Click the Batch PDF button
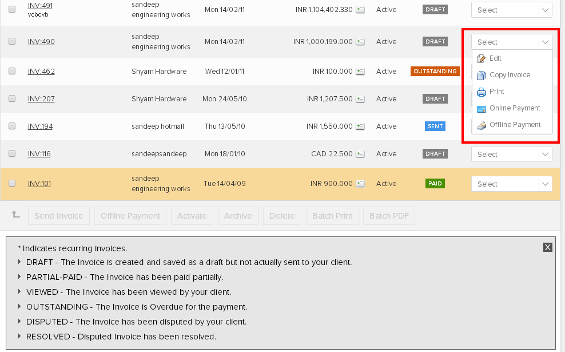 click(x=389, y=216)
